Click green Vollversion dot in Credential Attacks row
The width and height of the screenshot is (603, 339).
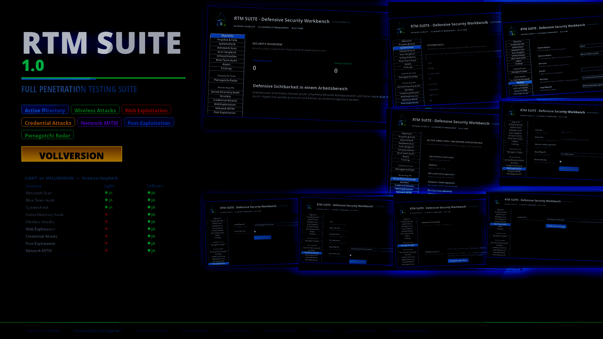(149, 236)
